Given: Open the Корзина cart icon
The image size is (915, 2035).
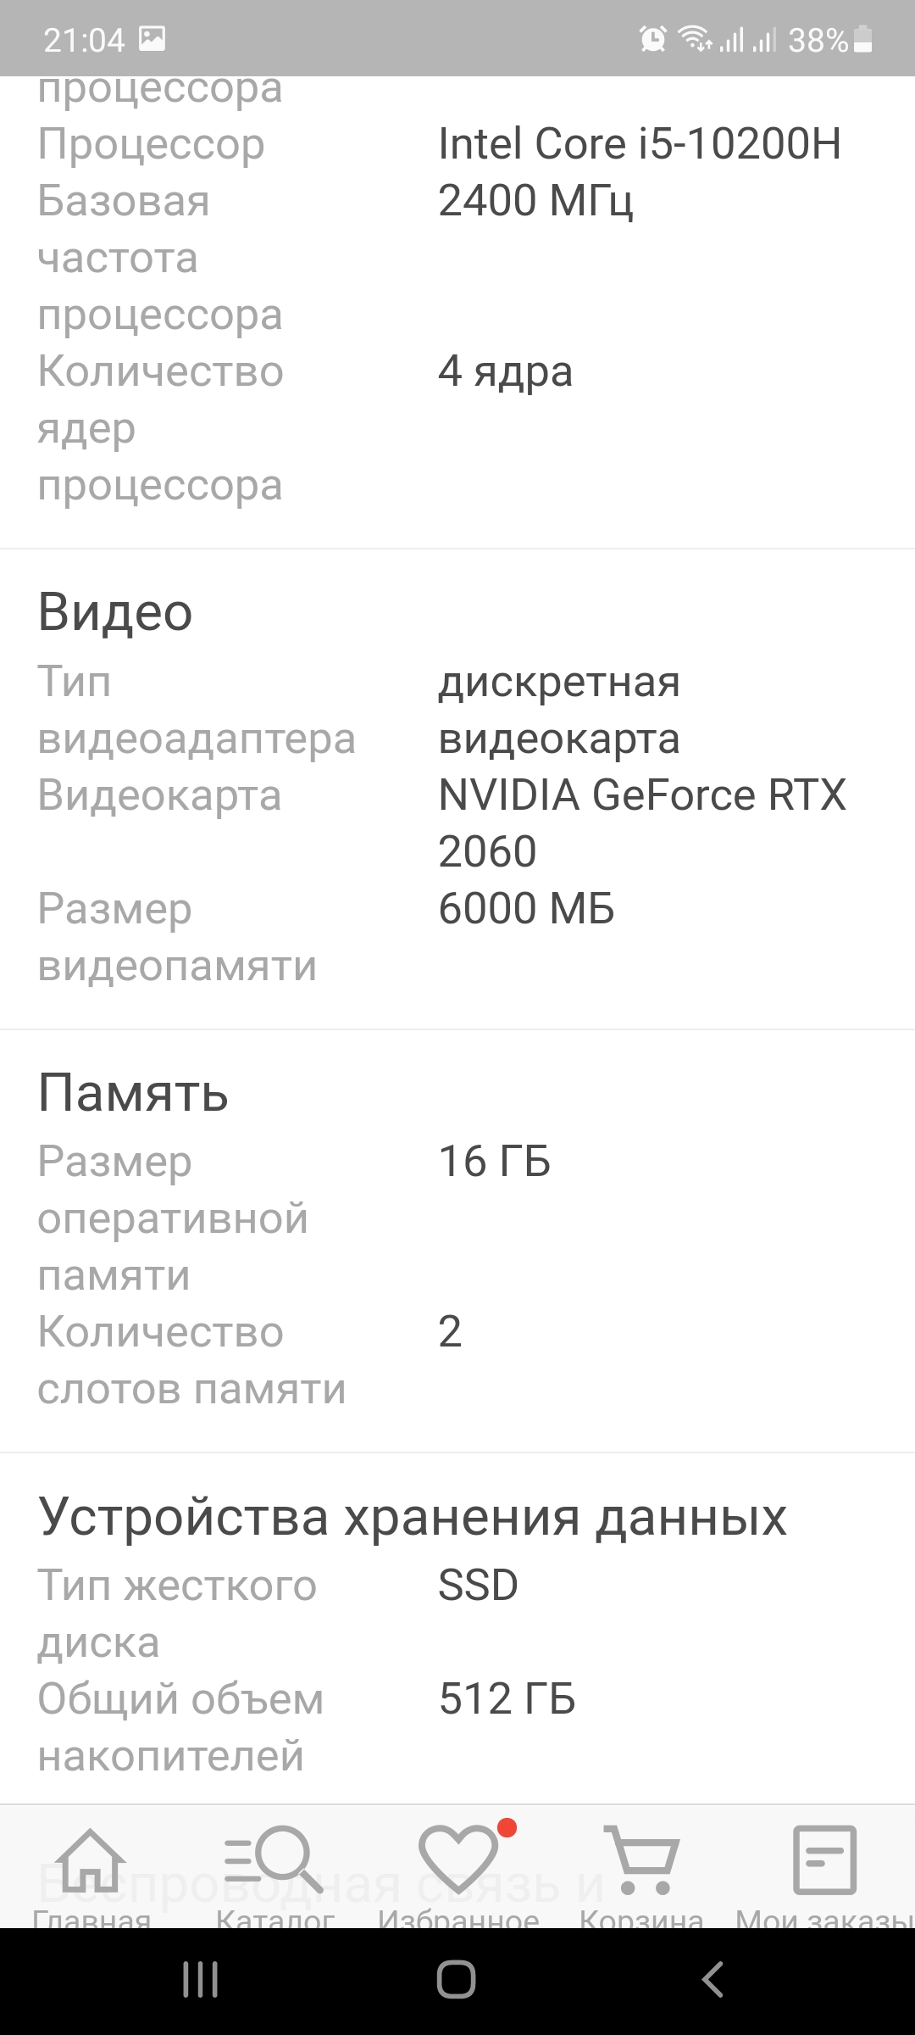Looking at the screenshot, I should 641,1862.
